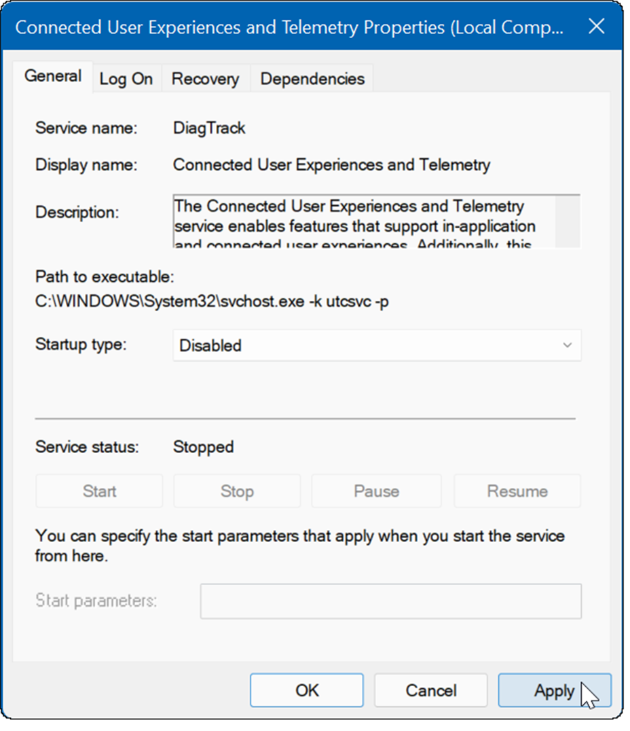Click the Start service button

coord(99,491)
